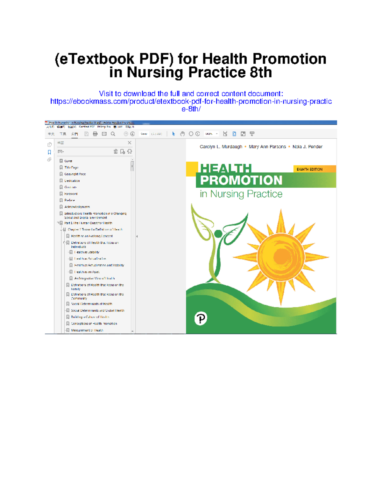Click the Find current bookmark icon

coord(130,152)
